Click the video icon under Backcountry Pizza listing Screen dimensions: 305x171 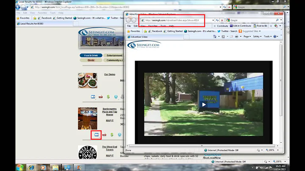(97, 135)
